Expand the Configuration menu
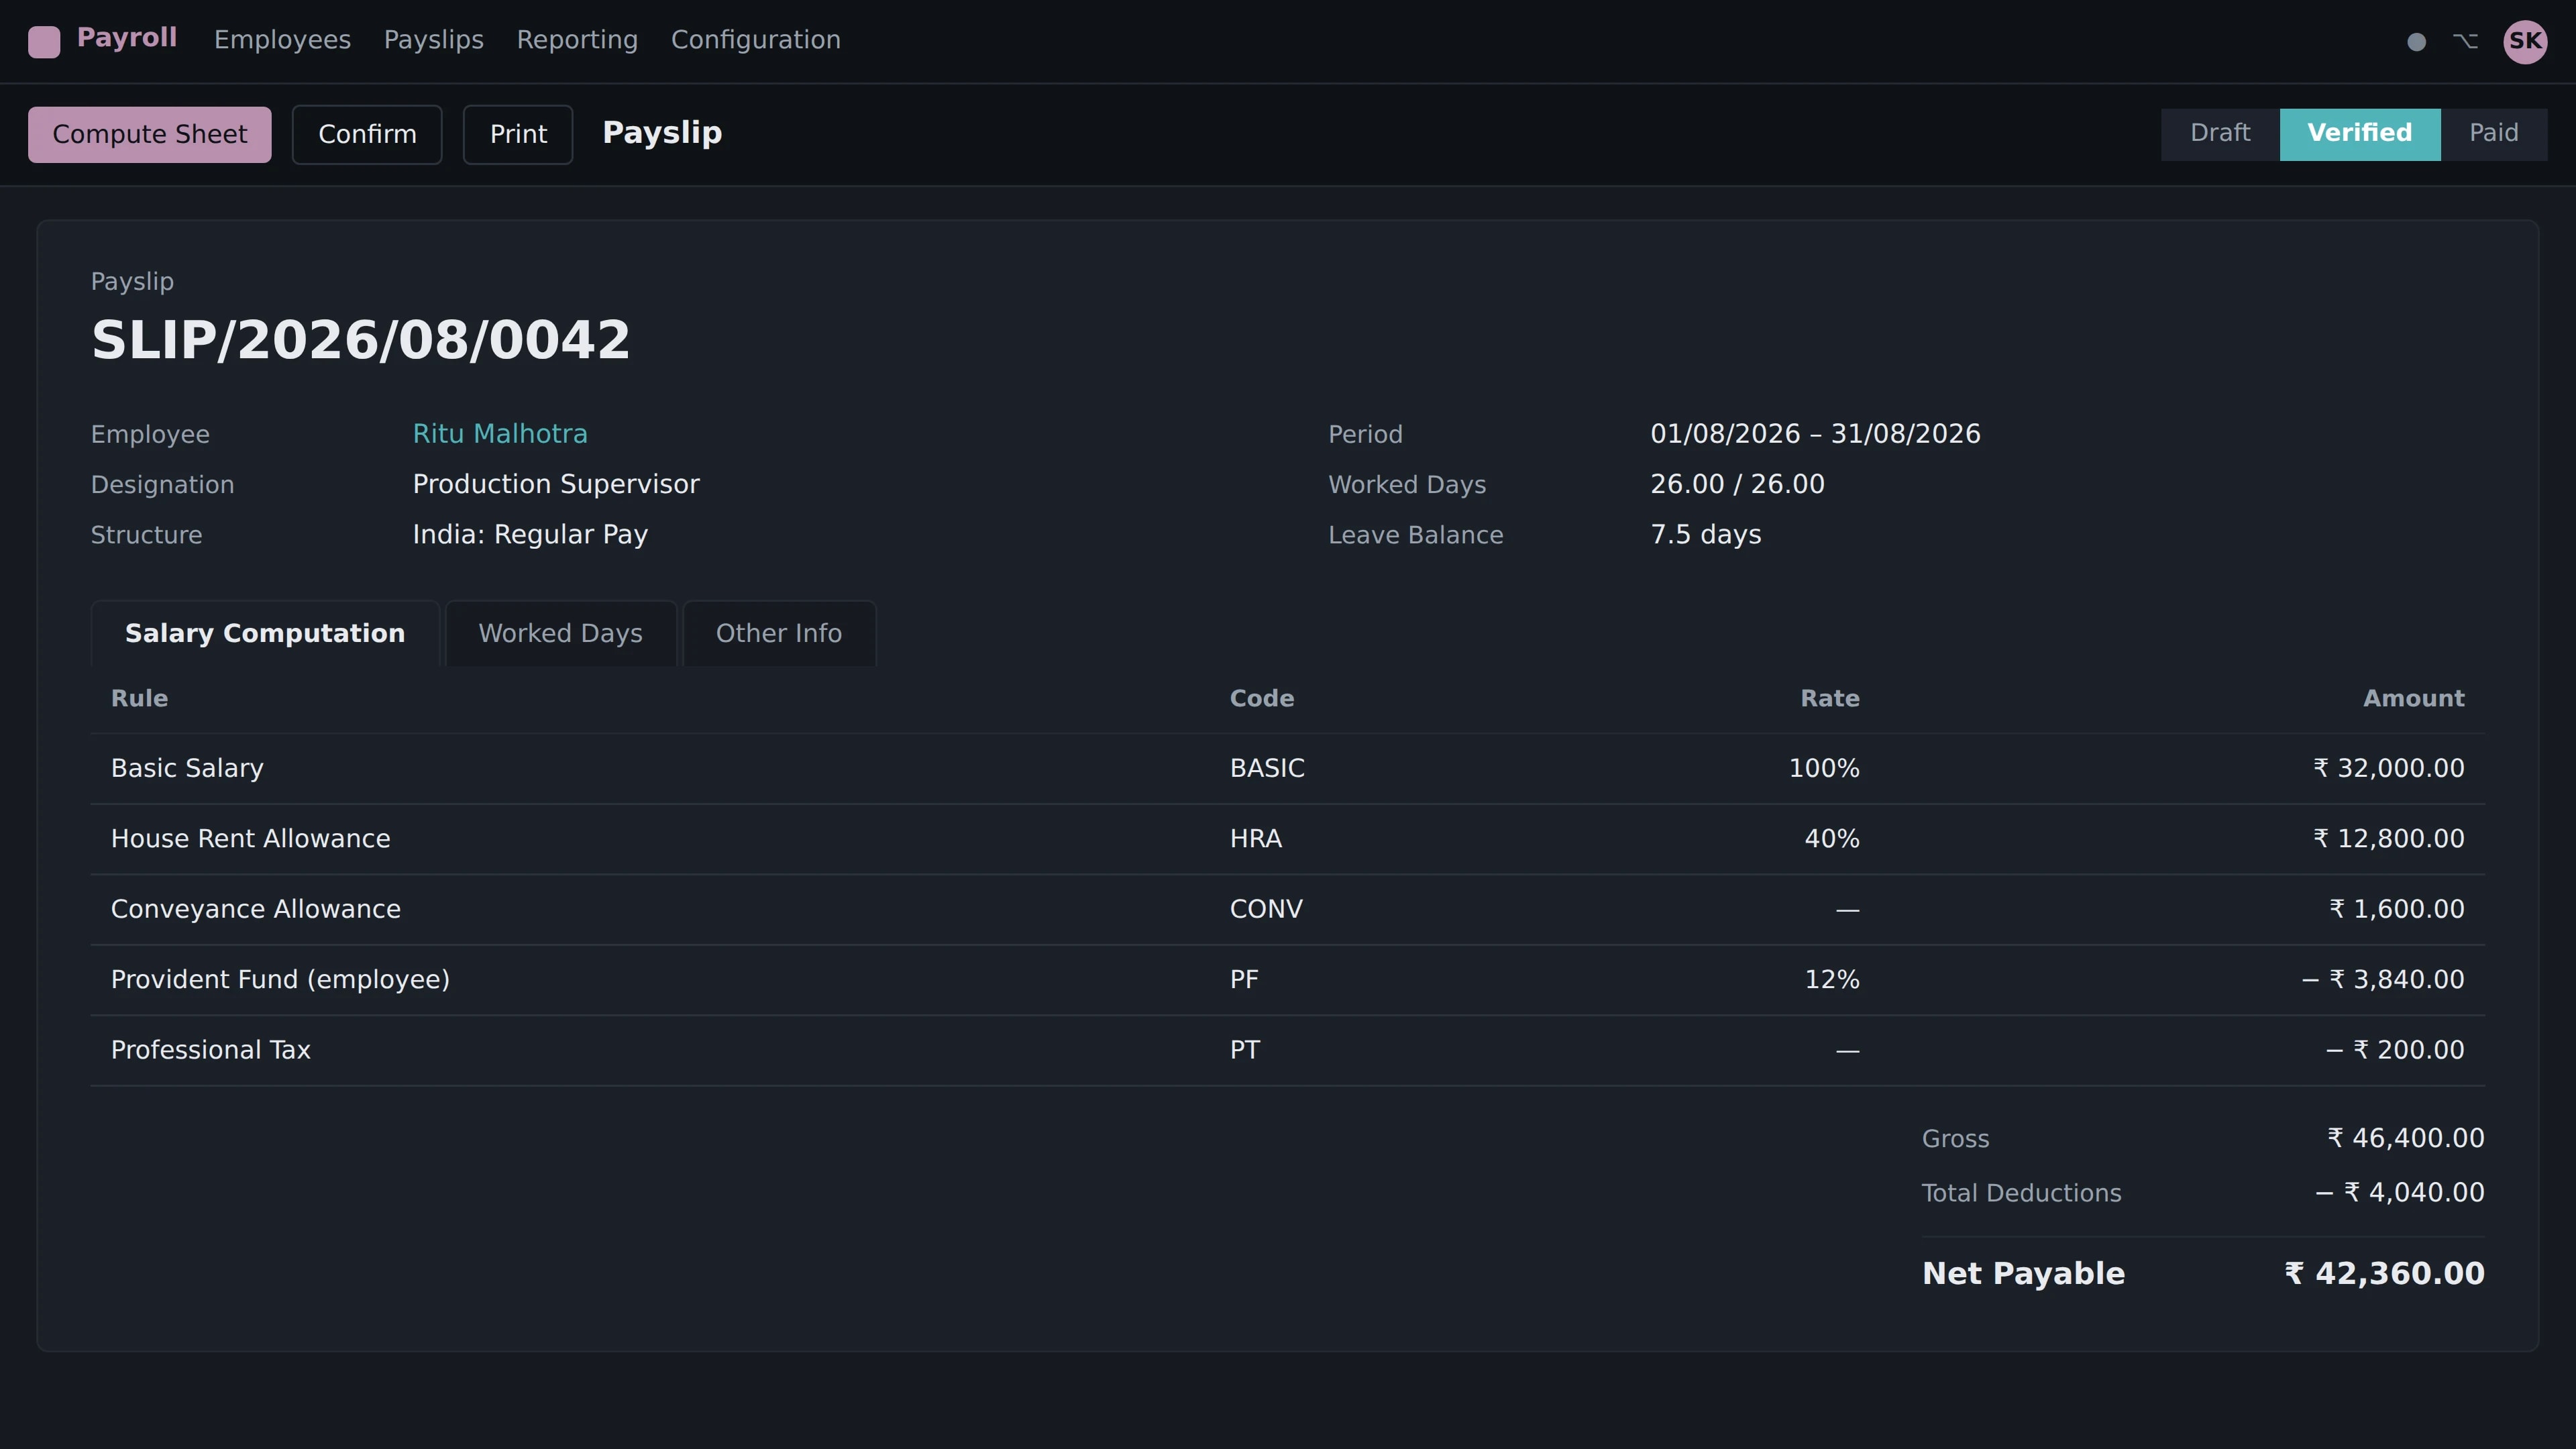 pyautogui.click(x=755, y=40)
